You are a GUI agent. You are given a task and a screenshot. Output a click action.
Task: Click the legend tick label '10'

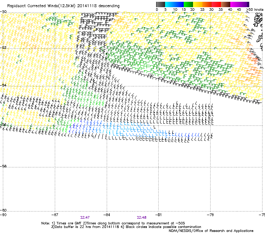[175, 10]
